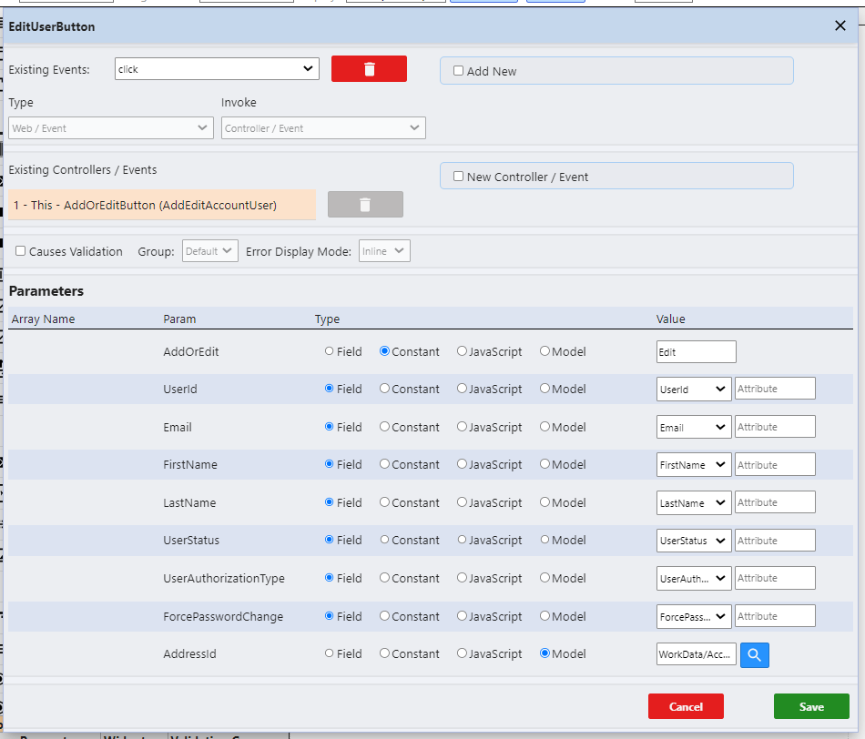Click the gray trash icon beside AddOrEditButton controller
Screen dimensions: 865x739
click(x=365, y=205)
